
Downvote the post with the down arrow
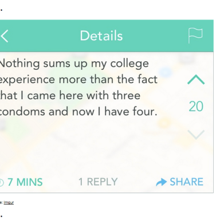point(196,135)
